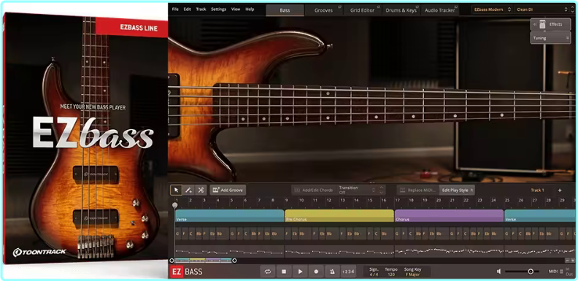Select the scissors split tool
This screenshot has width=578, height=281.
201,190
